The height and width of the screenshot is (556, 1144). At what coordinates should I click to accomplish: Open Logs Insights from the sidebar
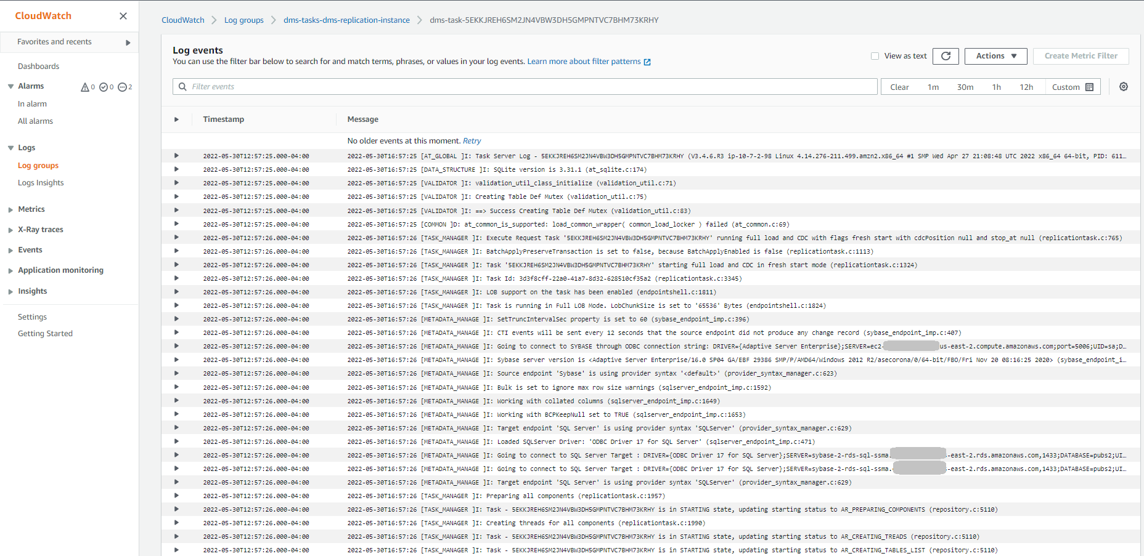click(41, 183)
